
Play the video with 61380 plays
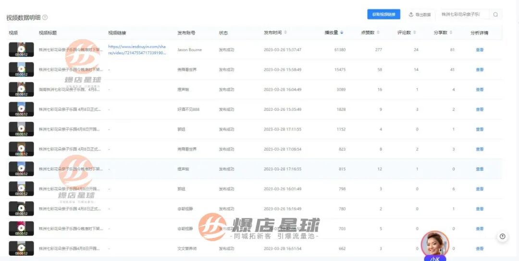[x=21, y=49]
